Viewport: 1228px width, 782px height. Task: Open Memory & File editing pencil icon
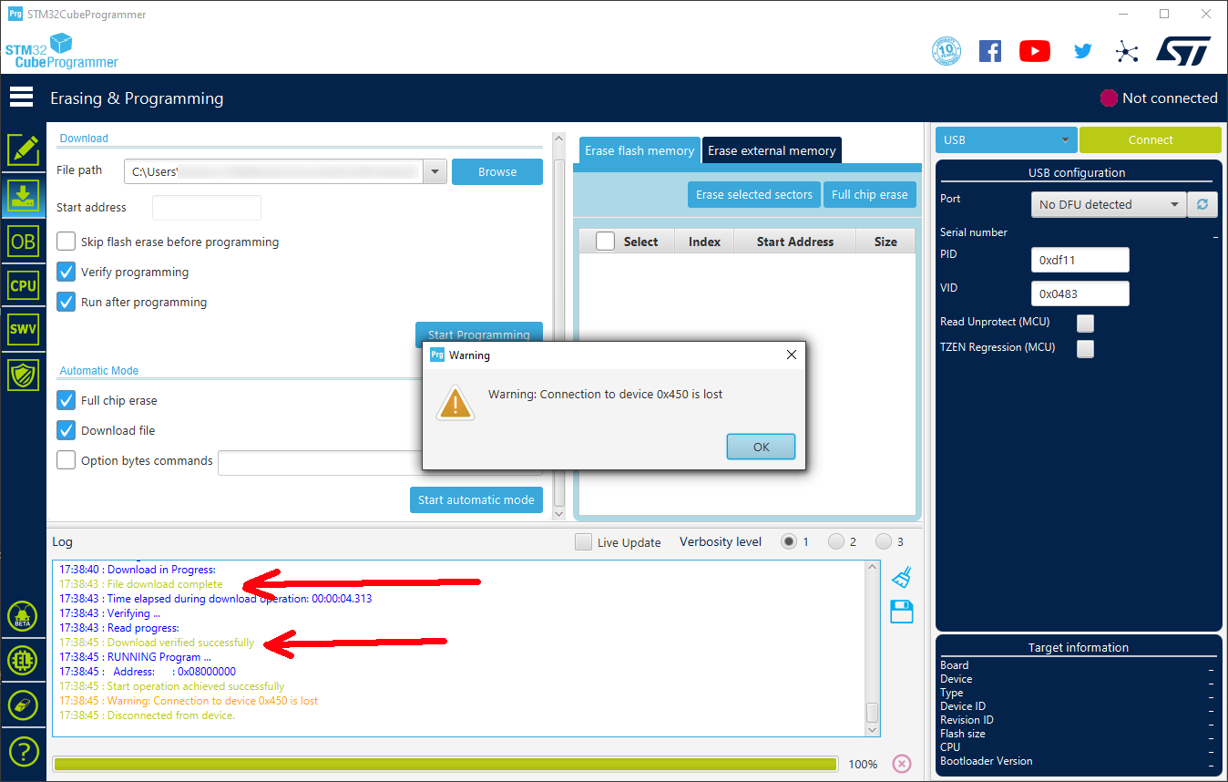coord(23,150)
